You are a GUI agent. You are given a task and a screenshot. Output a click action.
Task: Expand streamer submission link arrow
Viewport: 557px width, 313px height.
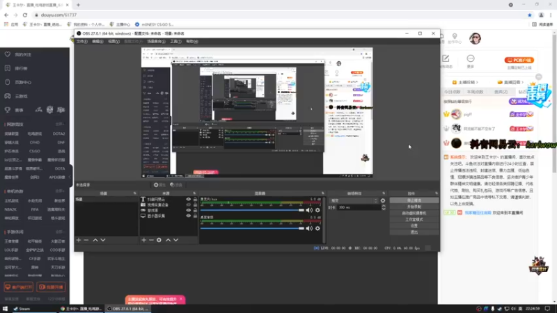(x=477, y=82)
